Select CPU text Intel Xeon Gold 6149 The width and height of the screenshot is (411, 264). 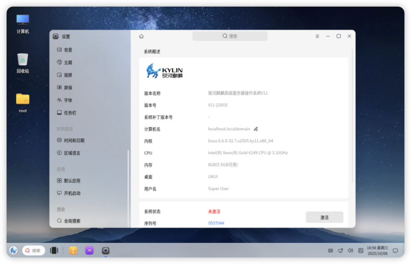[247, 153]
